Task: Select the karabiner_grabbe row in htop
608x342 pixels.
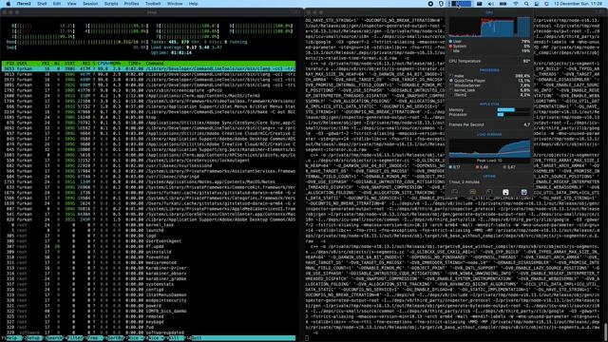Action: (x=149, y=278)
